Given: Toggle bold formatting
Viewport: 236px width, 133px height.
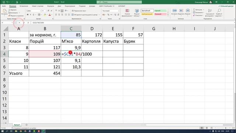Looking at the screenshot, I should pyautogui.click(x=28, y=15).
